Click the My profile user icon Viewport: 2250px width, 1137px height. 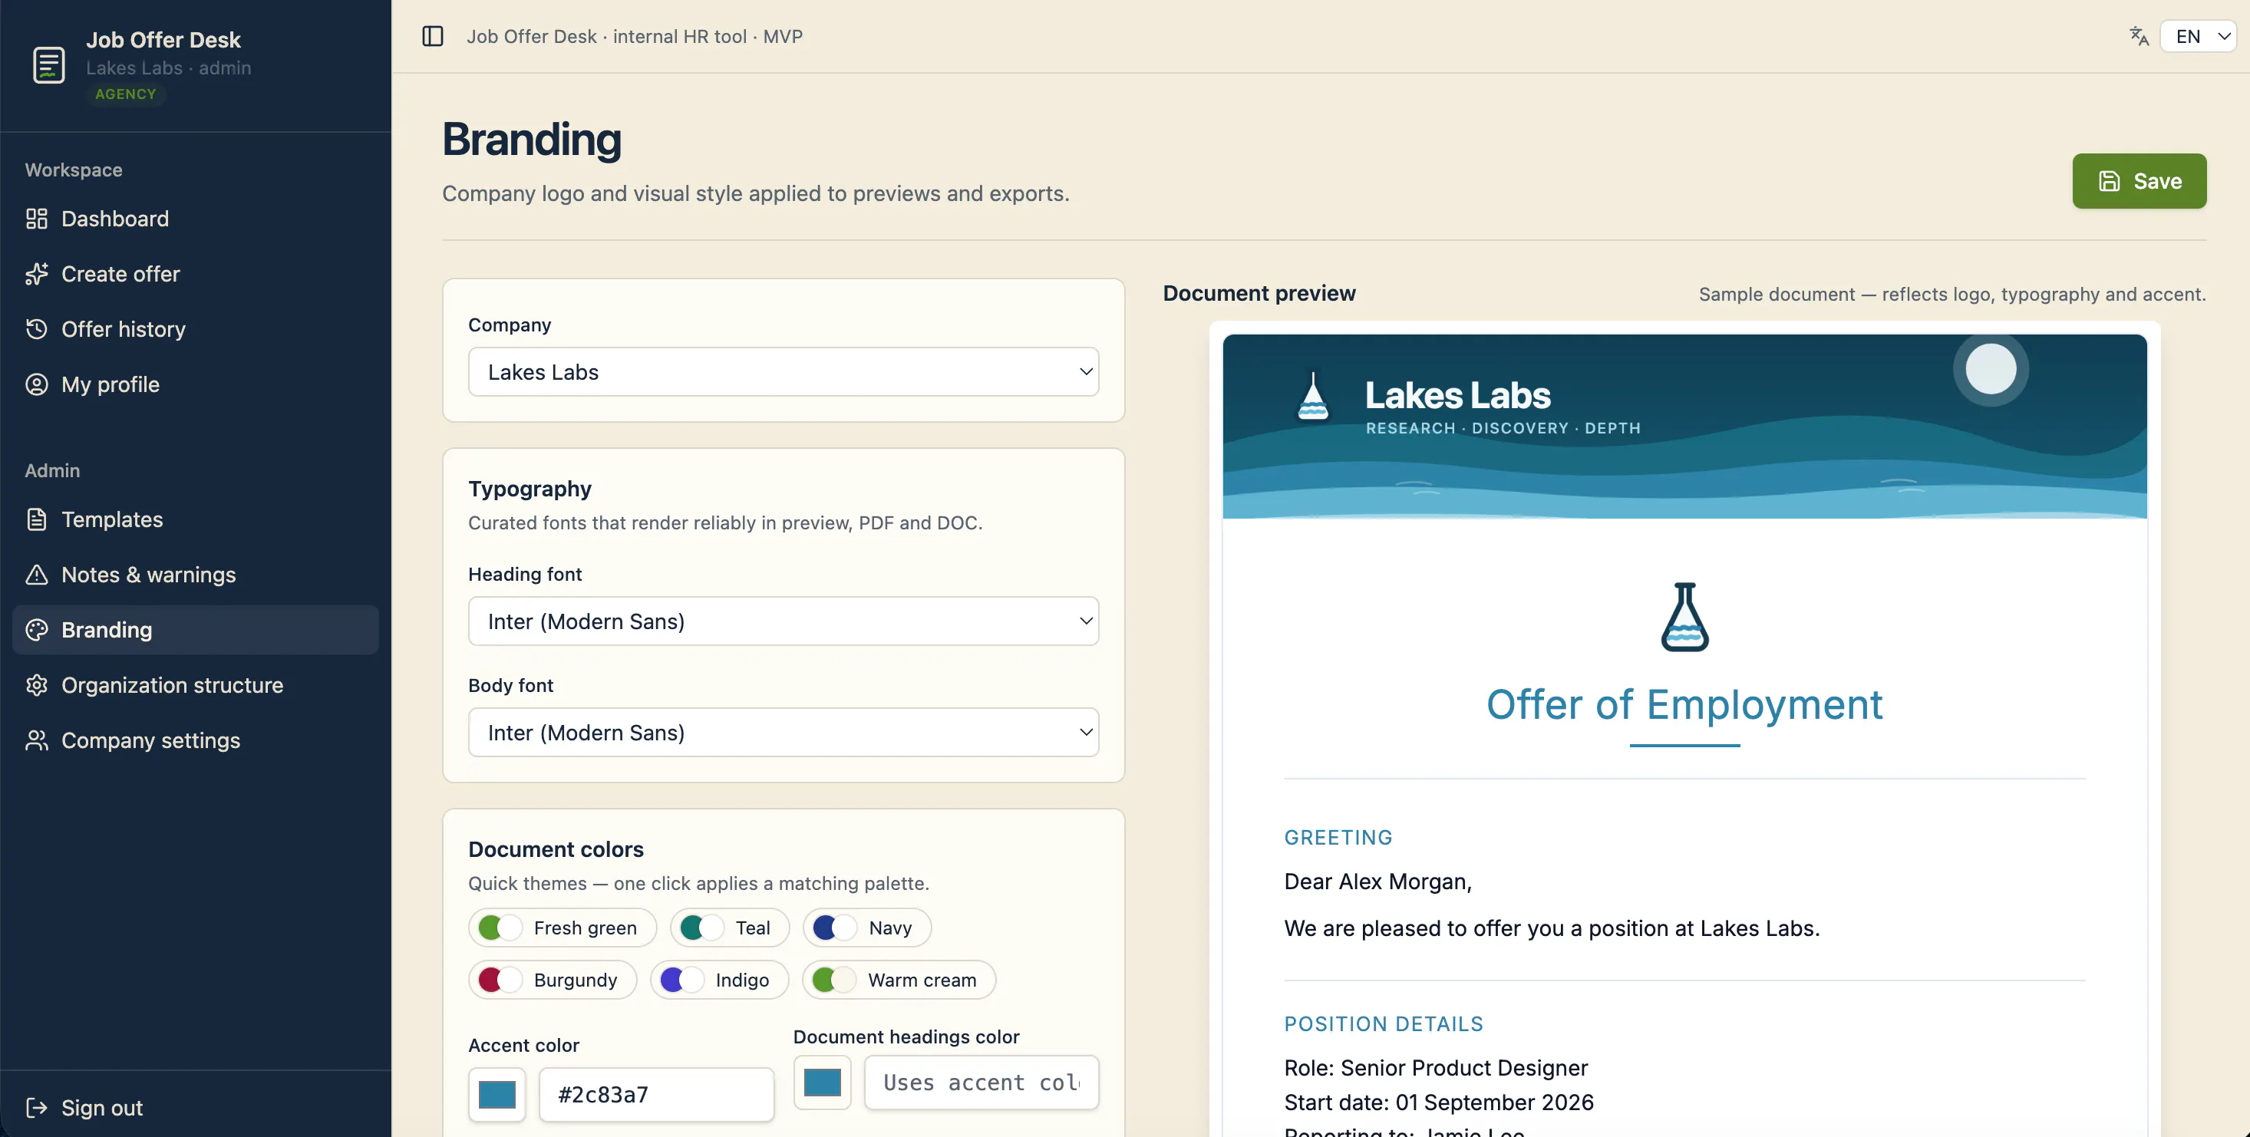37,384
